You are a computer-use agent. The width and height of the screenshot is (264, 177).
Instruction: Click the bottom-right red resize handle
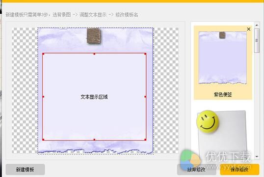pyautogui.click(x=145, y=140)
